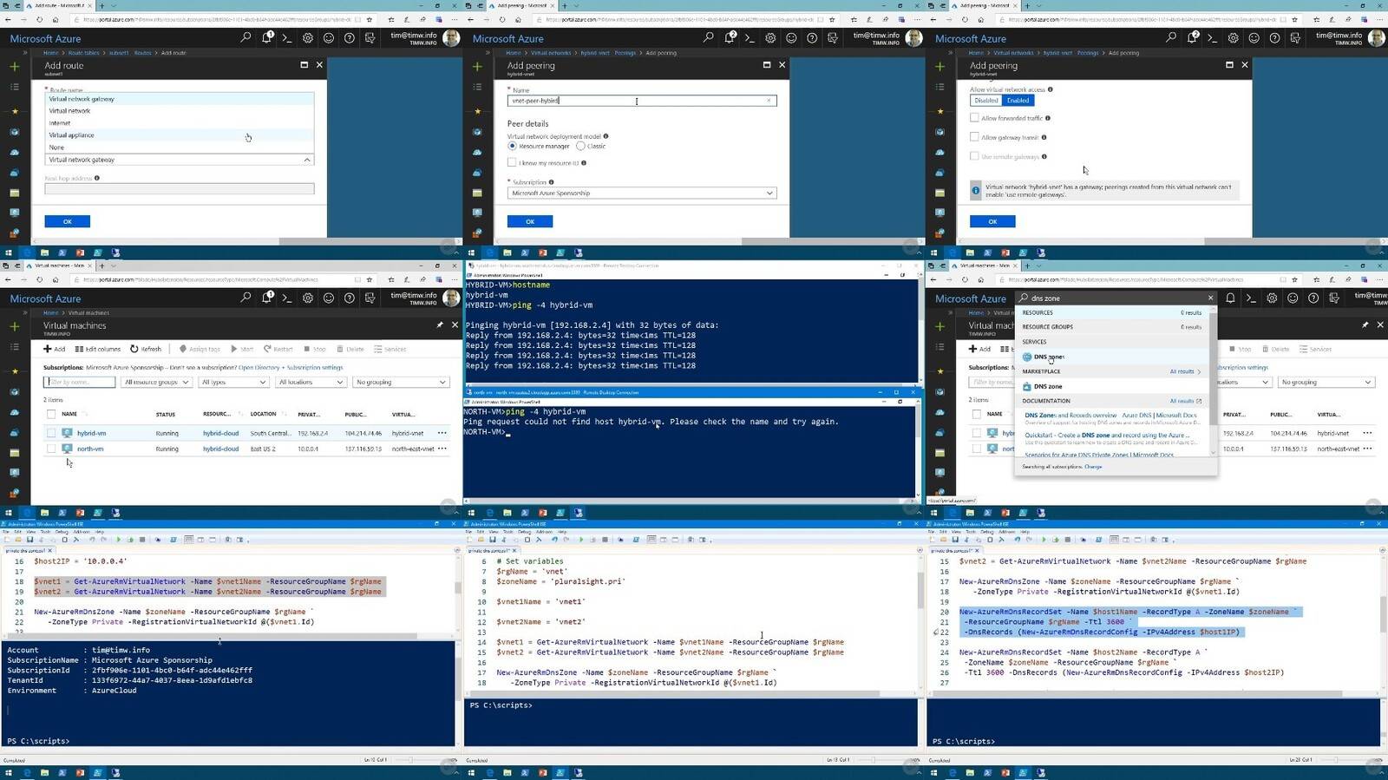
Task: Click the Filter by name input
Action: [x=79, y=382]
